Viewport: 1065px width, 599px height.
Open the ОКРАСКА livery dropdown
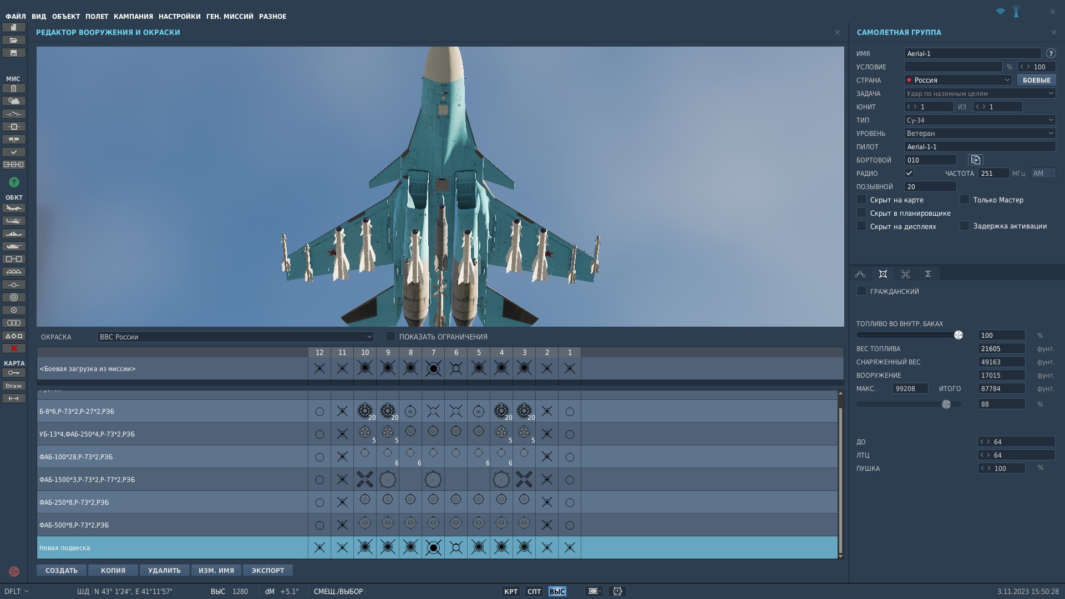[x=235, y=337]
